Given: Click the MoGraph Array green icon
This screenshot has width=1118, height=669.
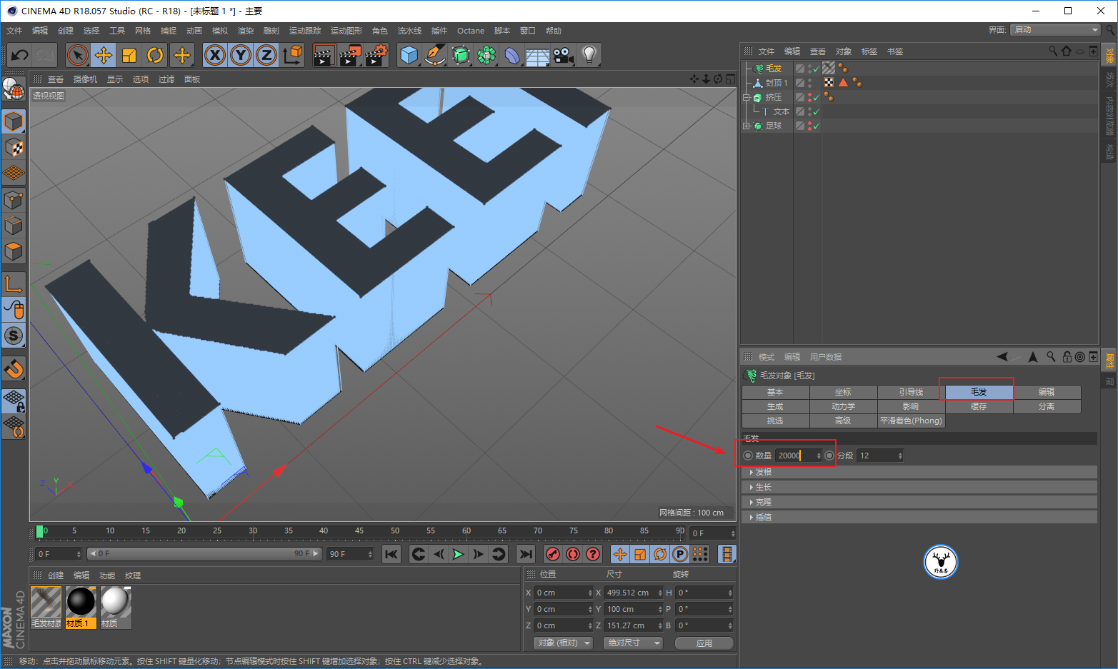Looking at the screenshot, I should 486,55.
